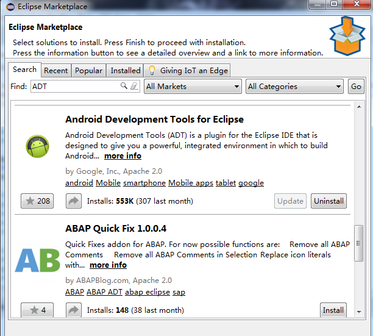Viewport: 373px width, 336px height.
Task: Open the Installed tab
Action: tap(126, 71)
